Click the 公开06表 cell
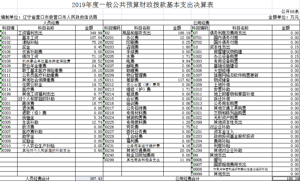This screenshot has height=181, width=300. pos(290,11)
